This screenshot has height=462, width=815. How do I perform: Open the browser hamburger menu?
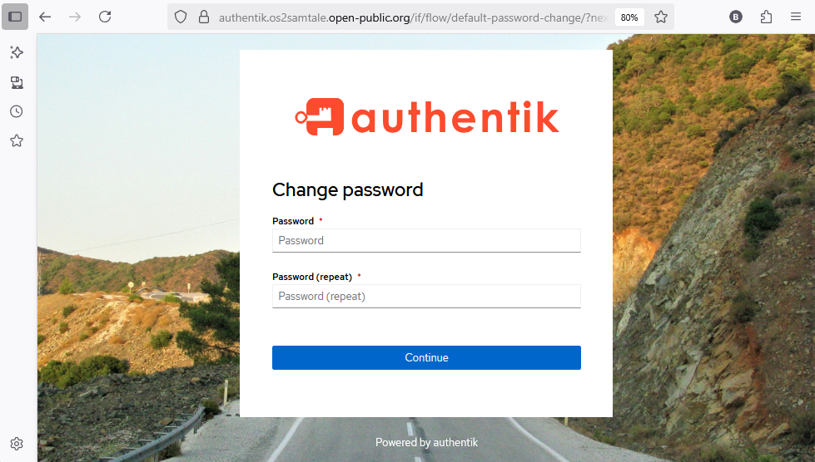coord(795,17)
